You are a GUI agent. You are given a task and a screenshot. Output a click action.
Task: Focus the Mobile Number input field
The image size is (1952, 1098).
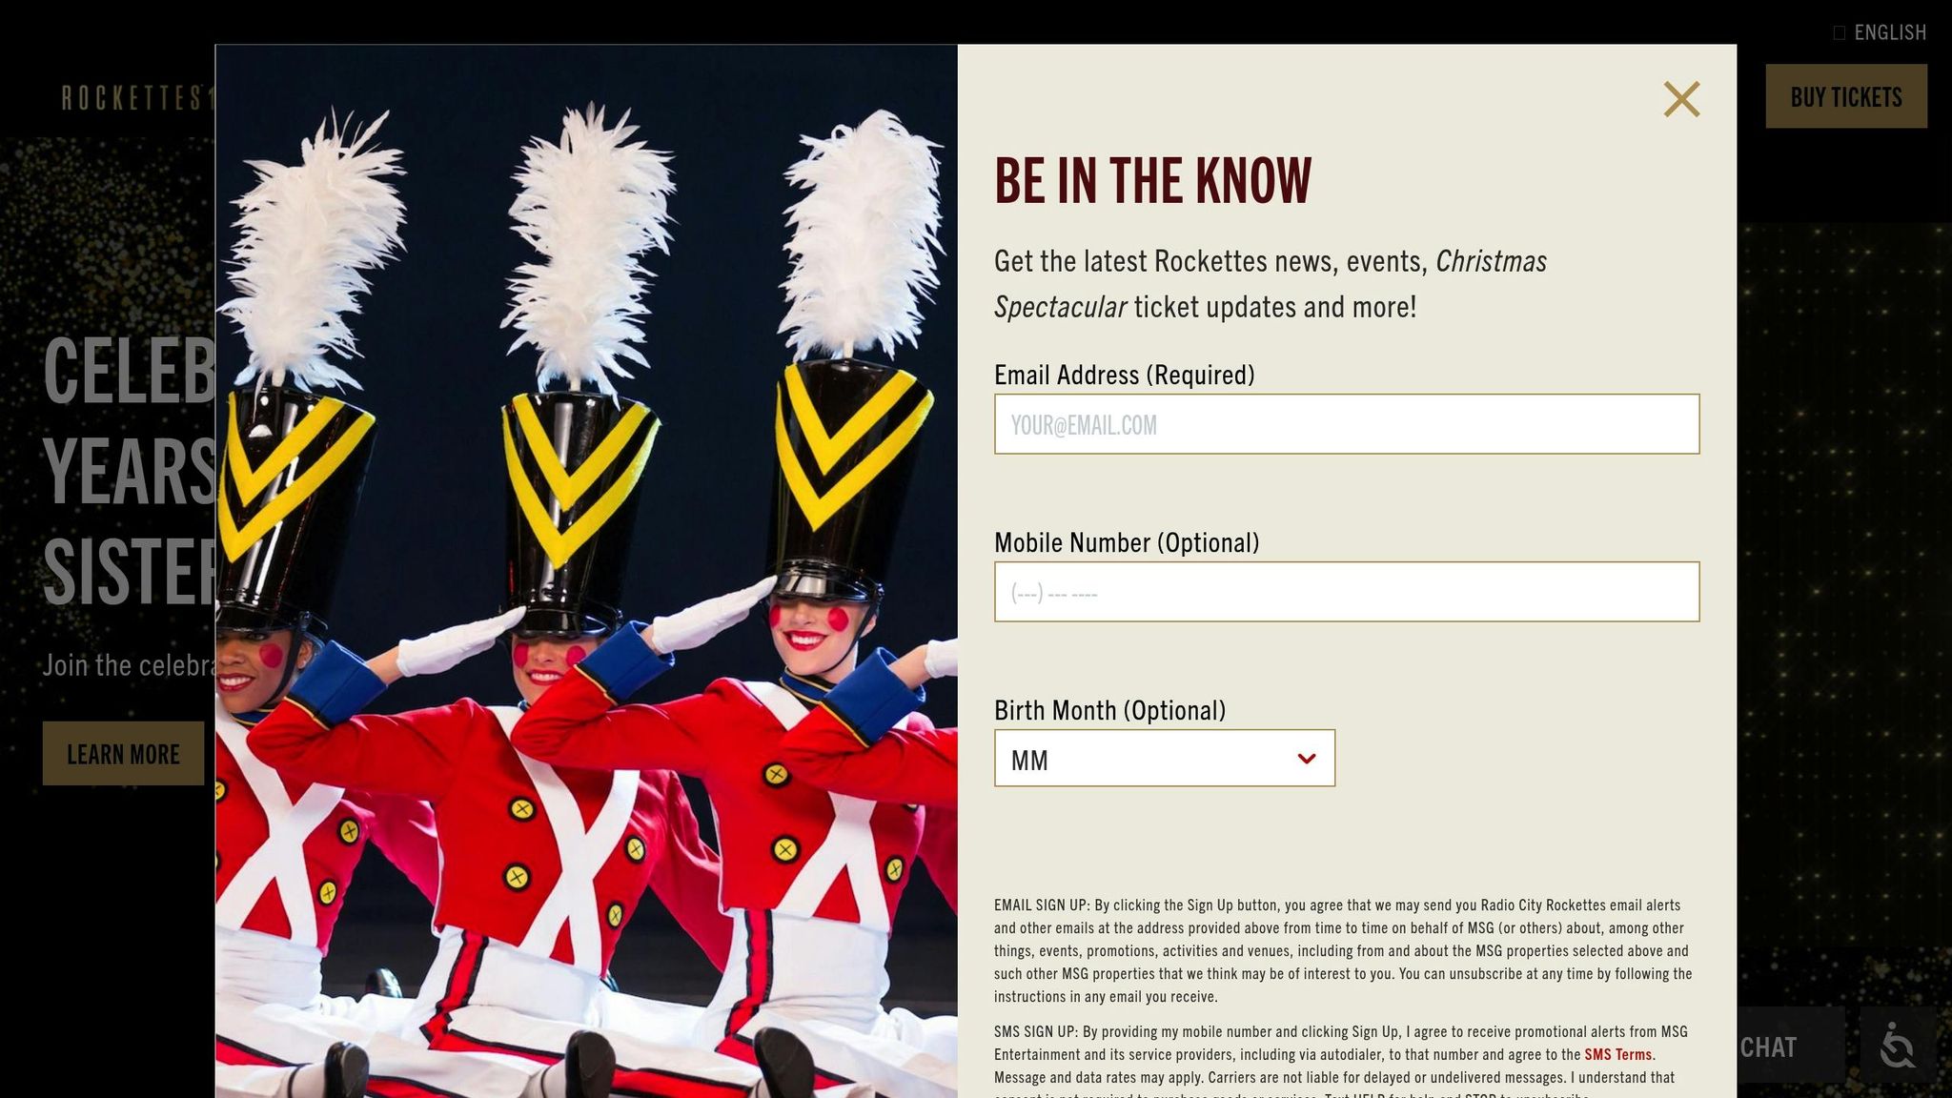click(x=1347, y=592)
